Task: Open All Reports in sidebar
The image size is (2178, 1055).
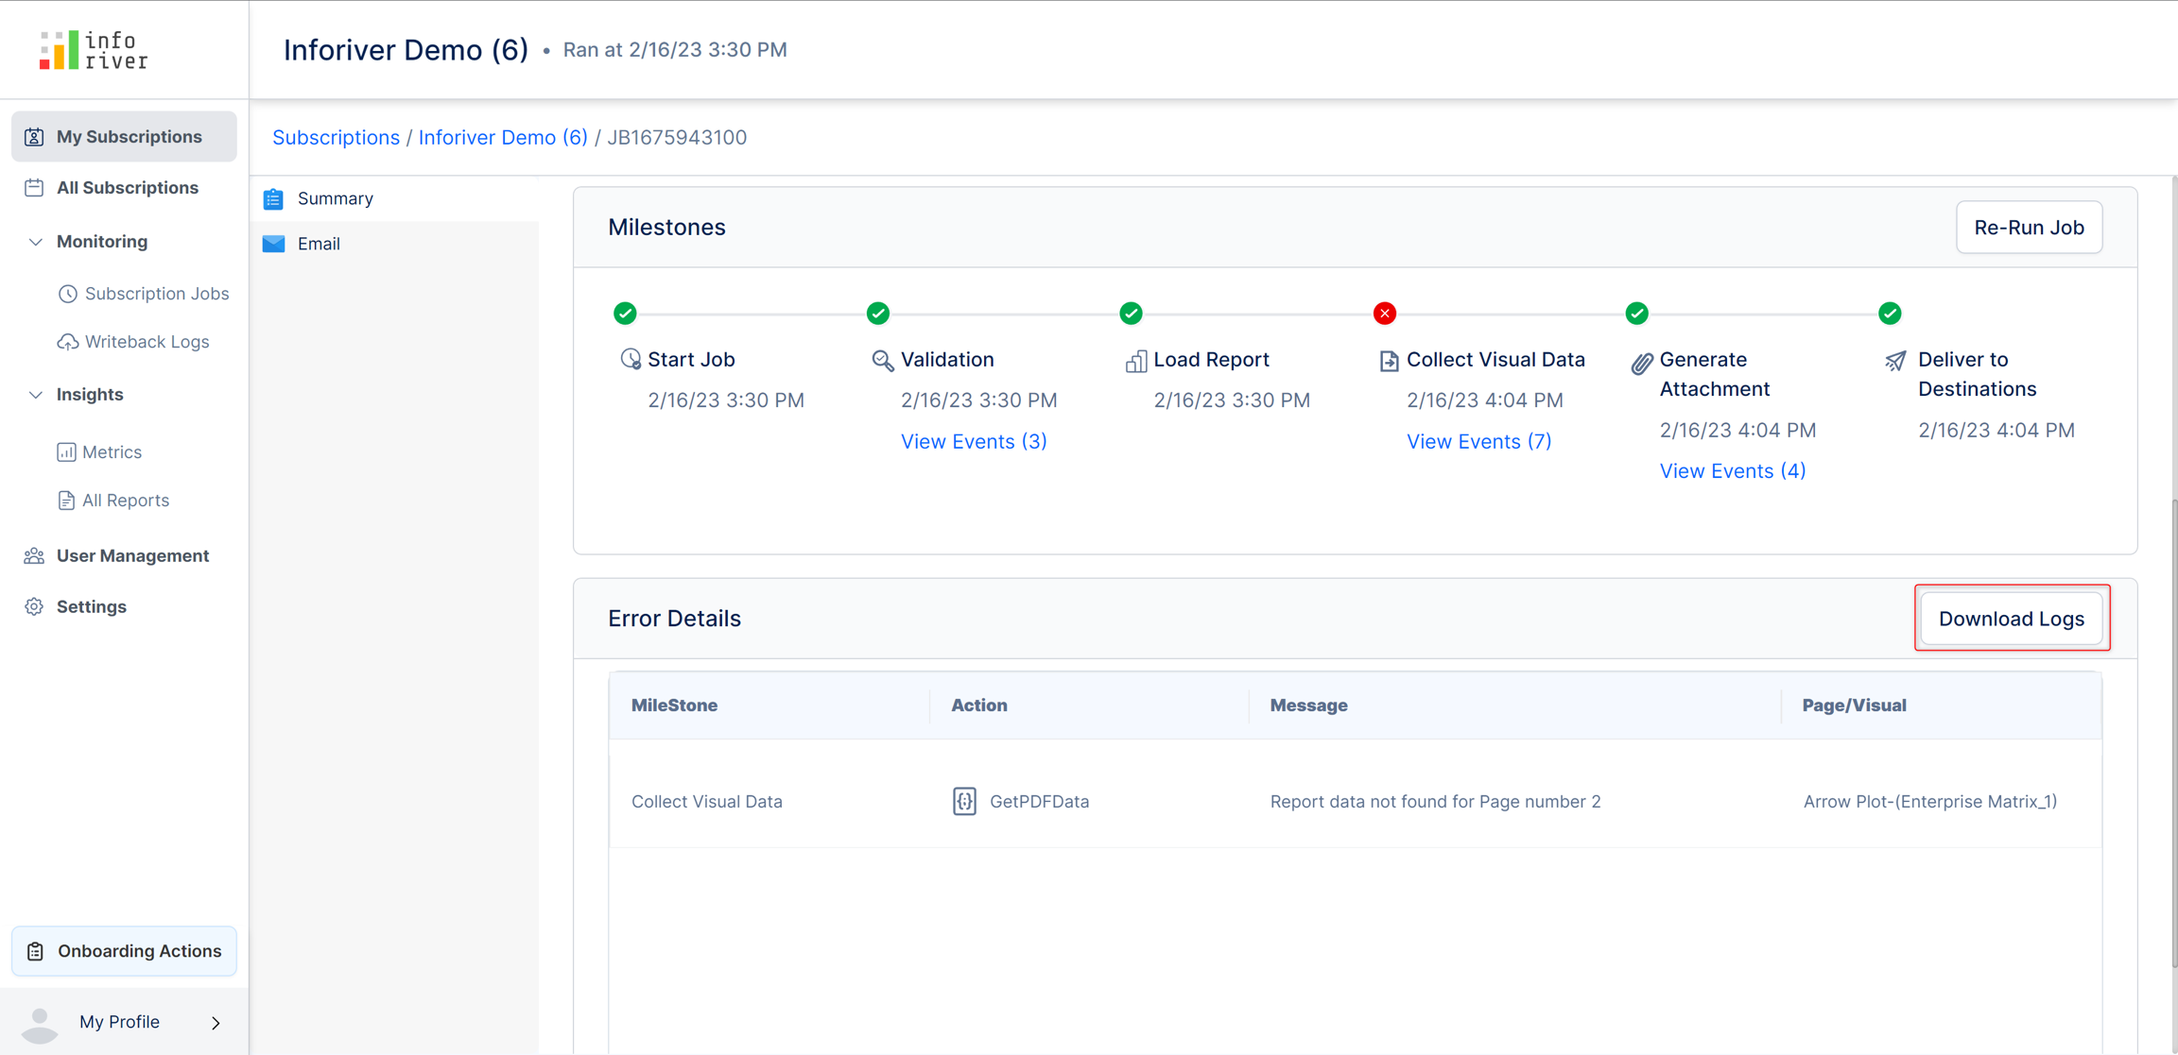Action: (x=125, y=501)
